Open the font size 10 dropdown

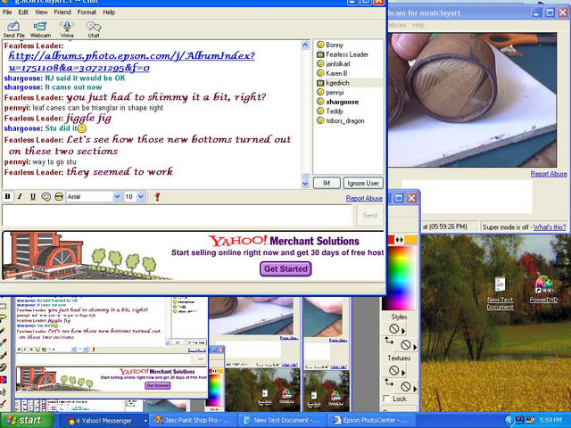(x=141, y=197)
